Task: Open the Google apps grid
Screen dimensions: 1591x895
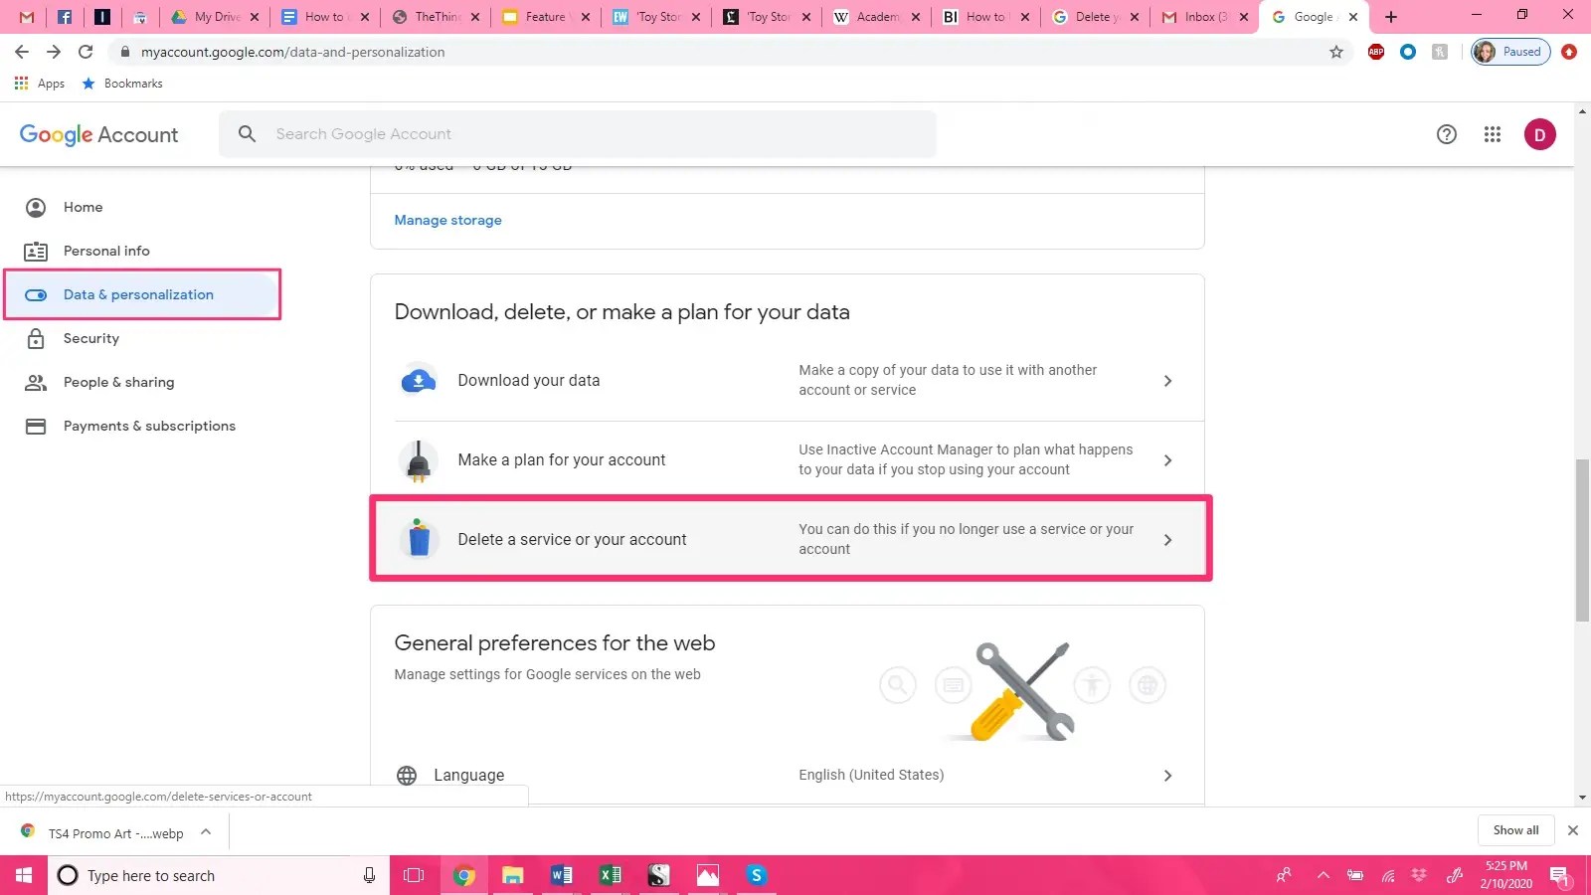Action: [1493, 134]
